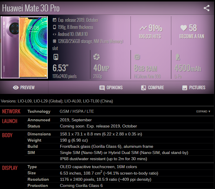Click the eye icon next to Preview

click(x=16, y=87)
